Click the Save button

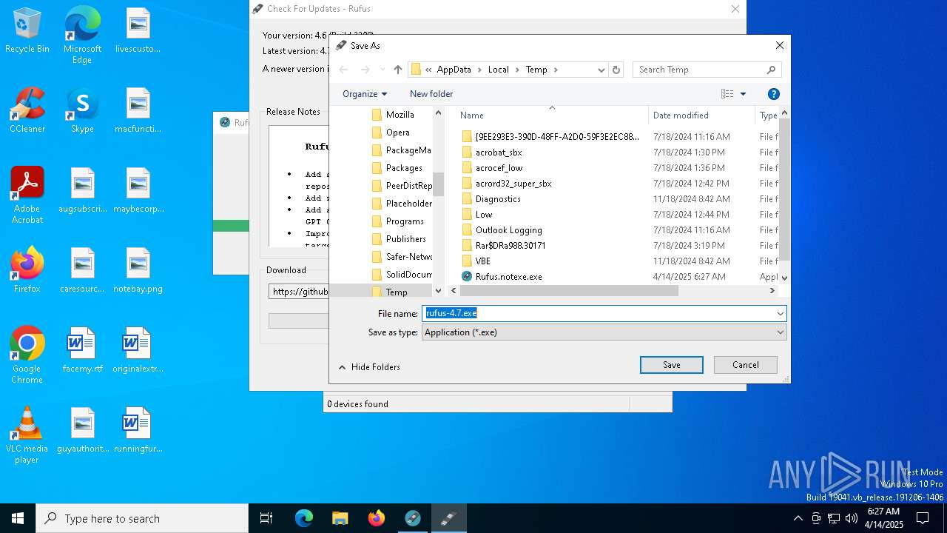(x=672, y=365)
